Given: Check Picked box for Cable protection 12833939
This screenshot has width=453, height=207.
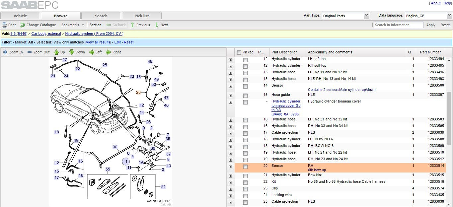Looking at the screenshot, I should [245, 134].
